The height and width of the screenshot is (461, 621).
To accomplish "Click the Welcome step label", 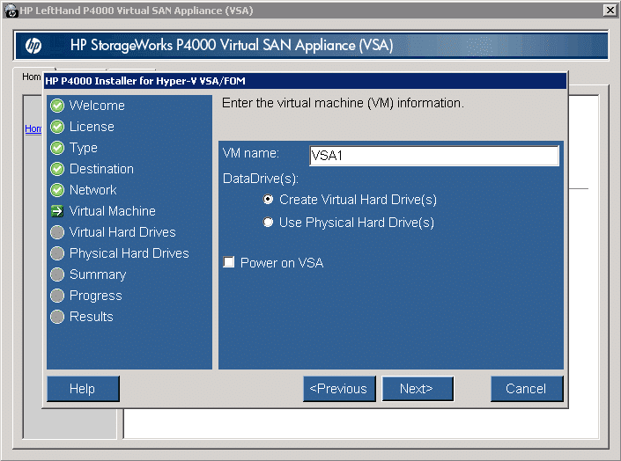I will click(97, 106).
